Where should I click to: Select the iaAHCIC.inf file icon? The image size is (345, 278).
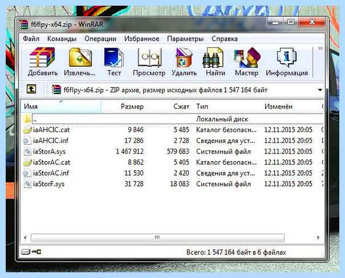pos(27,141)
